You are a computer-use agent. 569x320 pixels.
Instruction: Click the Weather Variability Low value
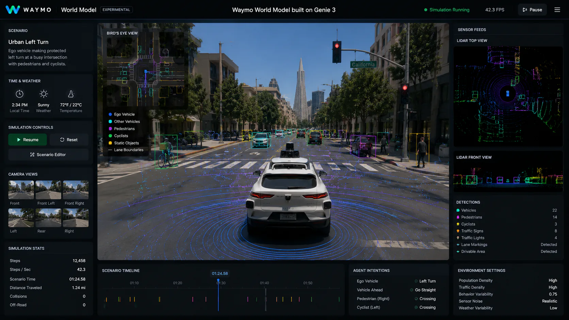(553, 308)
